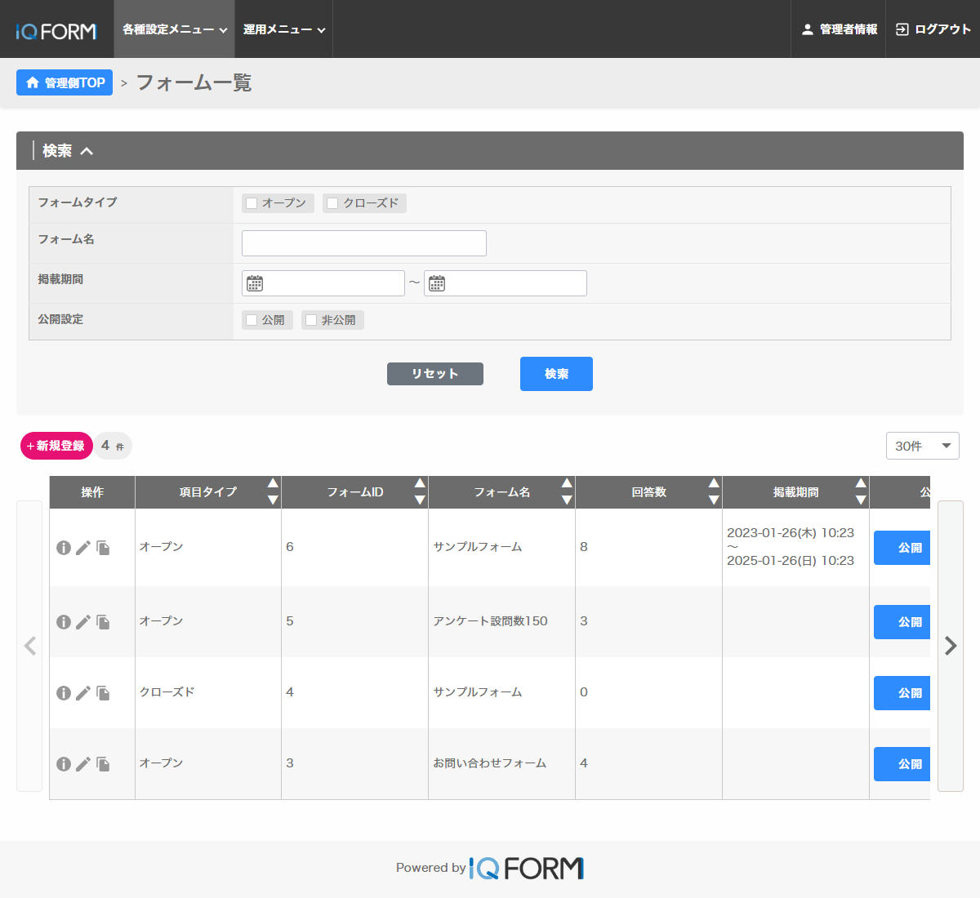Screen dimensions: 980x898
Task: Open end date calendar picker icon
Action: 437,283
